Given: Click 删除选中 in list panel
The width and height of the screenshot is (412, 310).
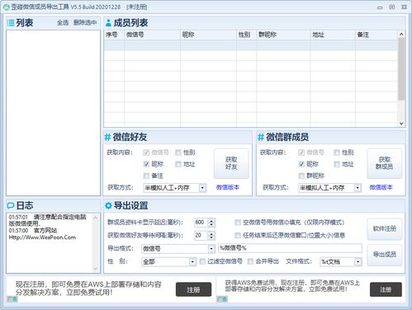Looking at the screenshot, I should [x=85, y=22].
